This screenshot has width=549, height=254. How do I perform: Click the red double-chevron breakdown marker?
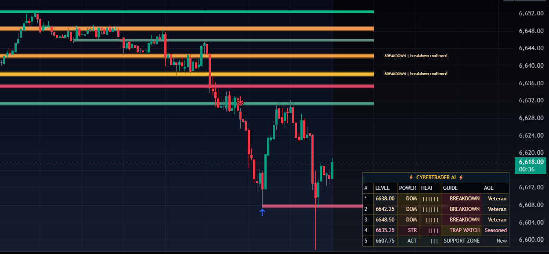click(240, 102)
